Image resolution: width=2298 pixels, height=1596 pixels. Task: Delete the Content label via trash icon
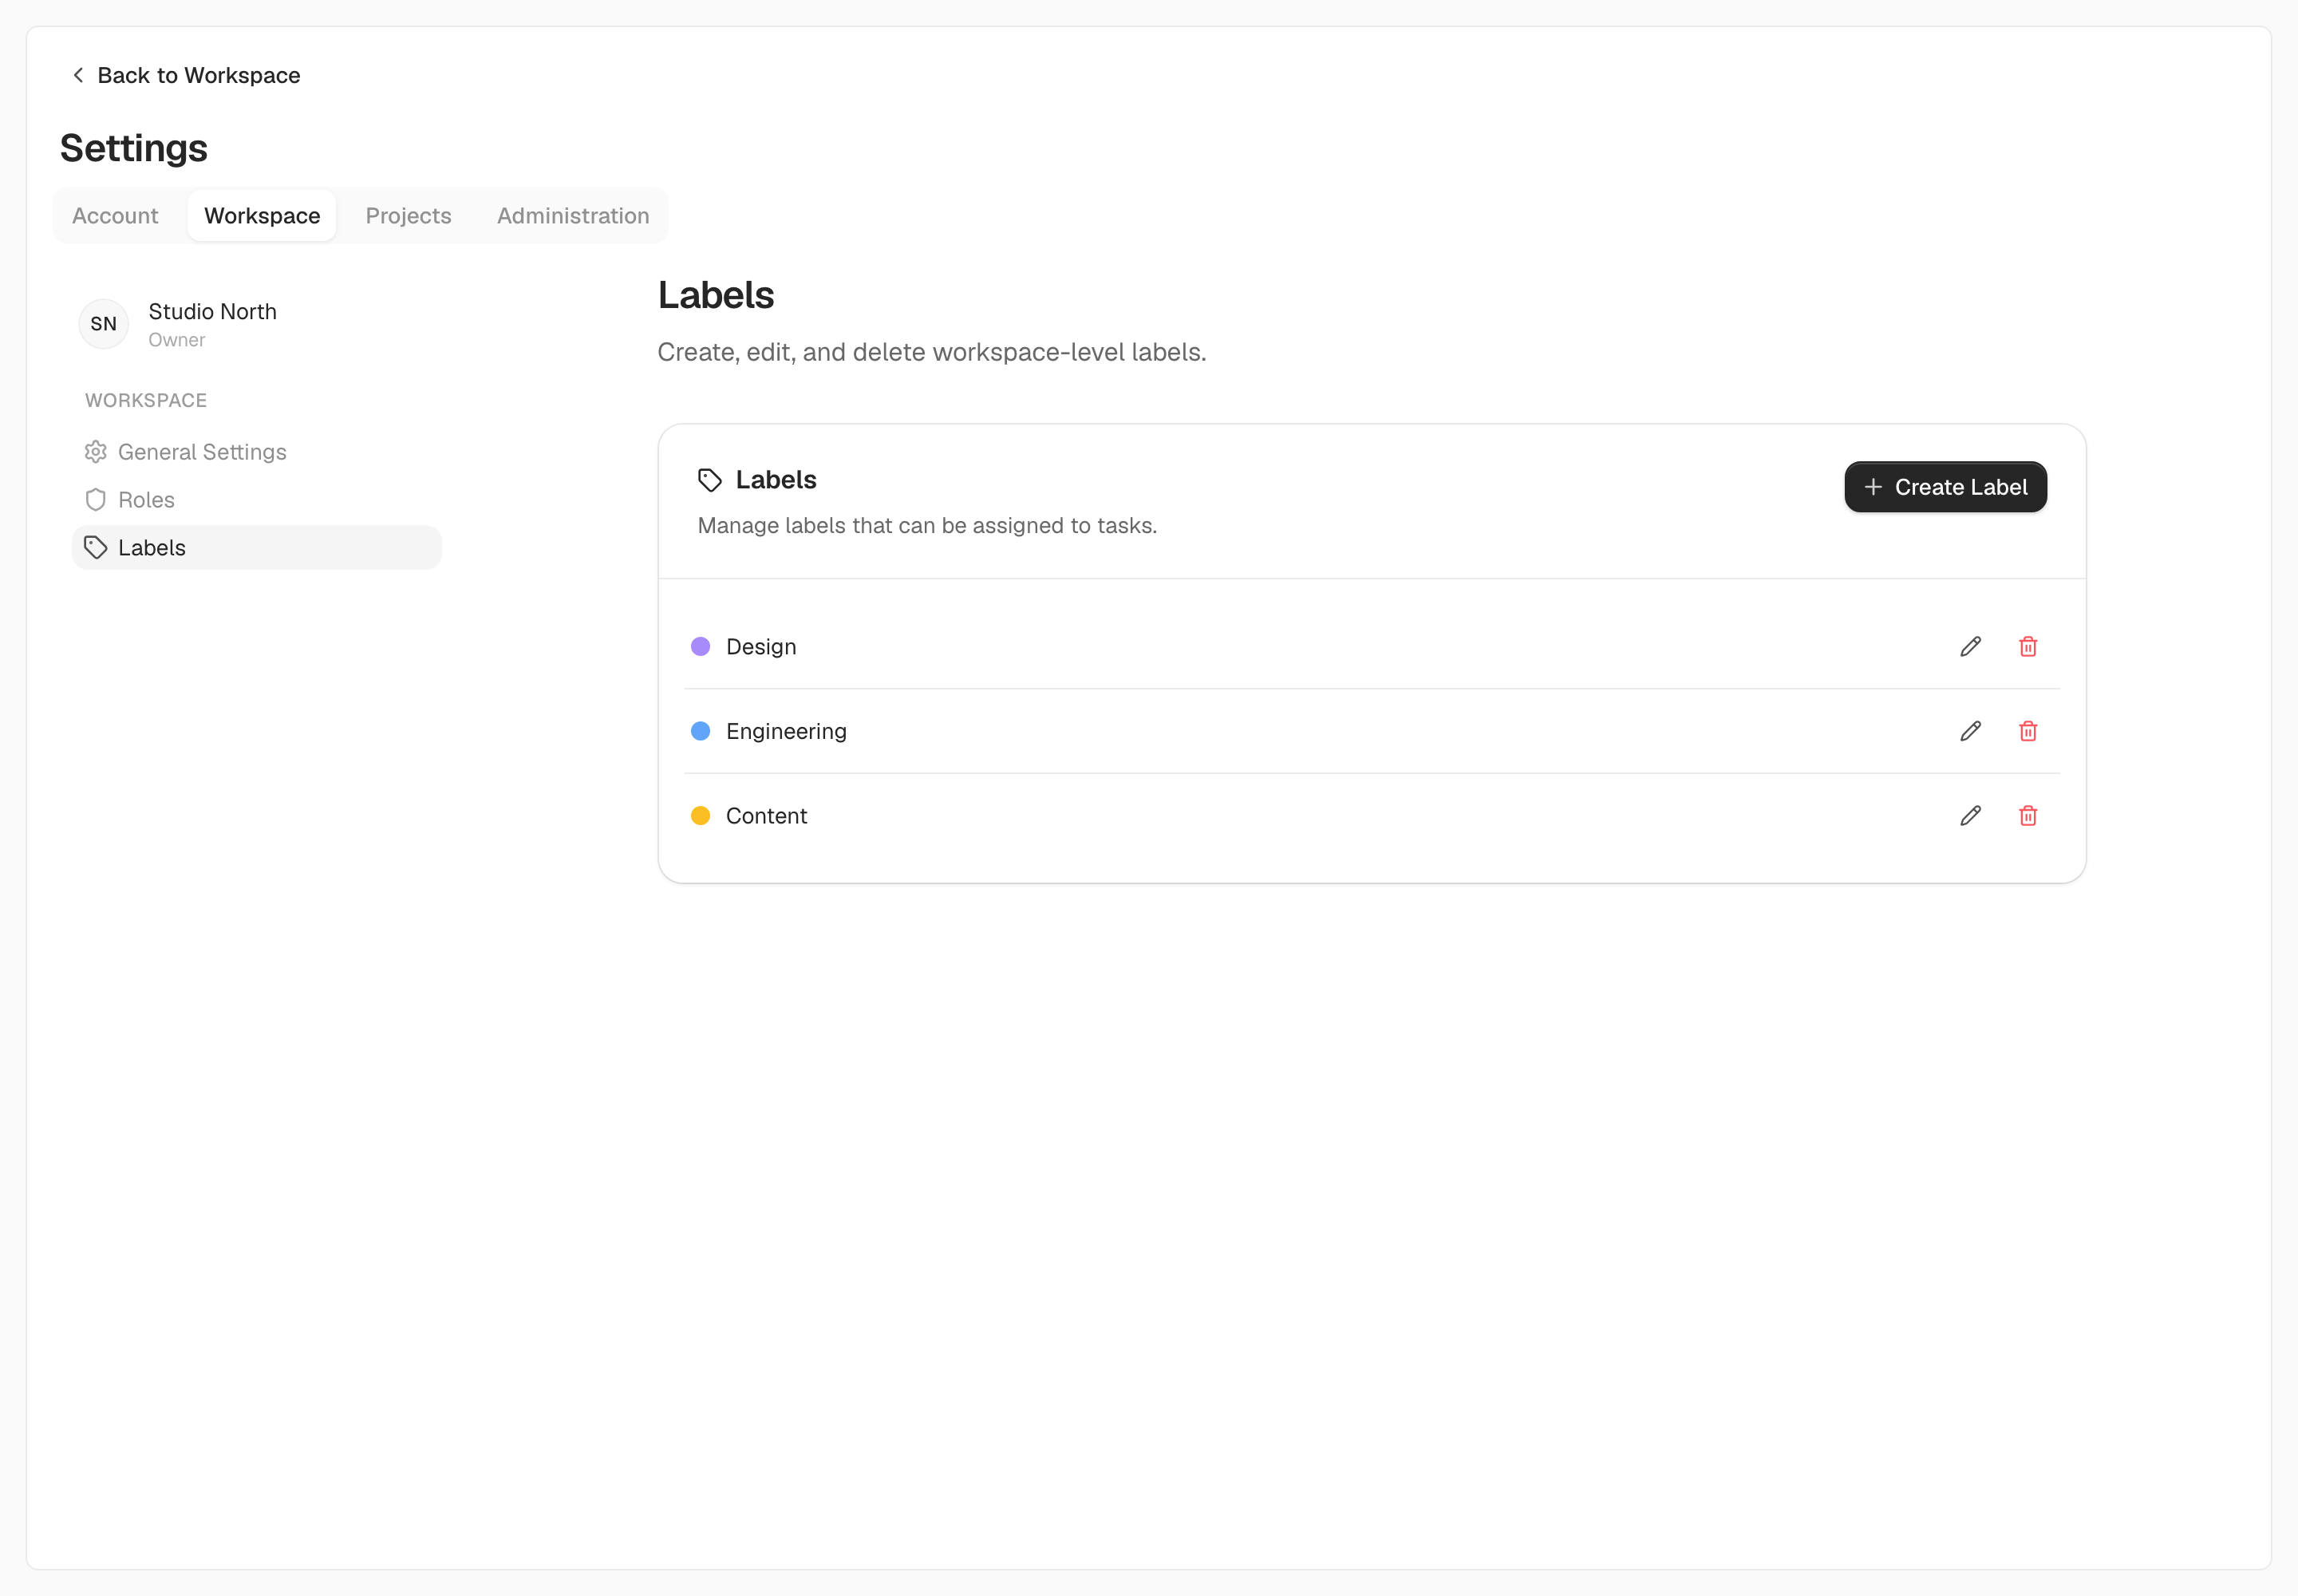coord(2028,816)
